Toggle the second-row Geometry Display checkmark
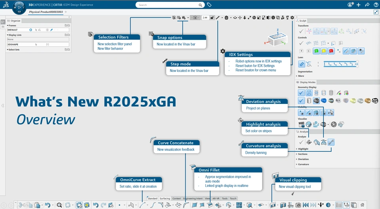380x209 pixels. coord(301,101)
